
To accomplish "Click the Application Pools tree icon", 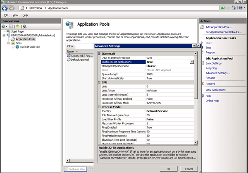I will pos(13,39).
